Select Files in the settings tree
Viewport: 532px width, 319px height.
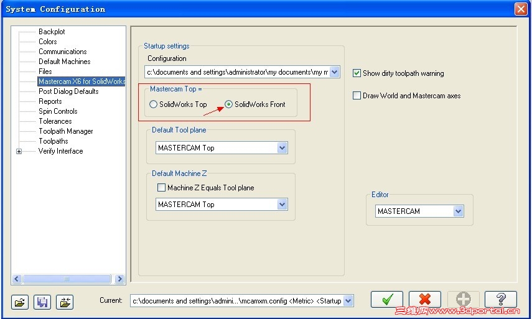(45, 72)
